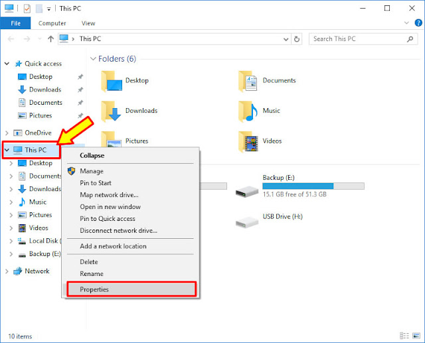Click into the Search This PC box
The image size is (425, 343).
pyautogui.click(x=363, y=39)
